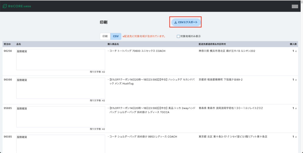Viewport: 303px width, 153px height.
Task: Click the 神奈川県 横浜市港北区 address
Action: click(x=227, y=51)
